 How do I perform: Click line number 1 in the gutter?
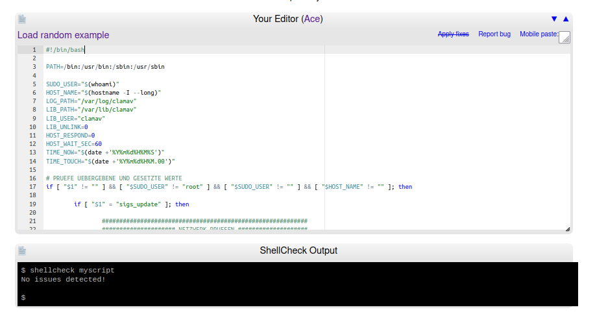pos(34,50)
